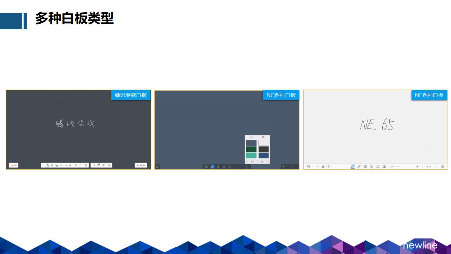
Task: Select the highlighted pen tool in NE whiteboard
Action: click(x=352, y=167)
